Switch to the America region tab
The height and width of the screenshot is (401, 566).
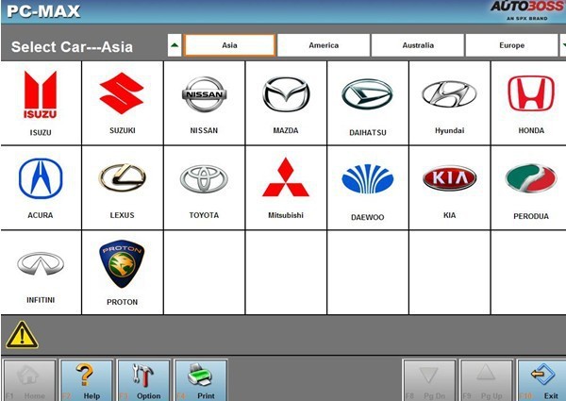coord(324,45)
